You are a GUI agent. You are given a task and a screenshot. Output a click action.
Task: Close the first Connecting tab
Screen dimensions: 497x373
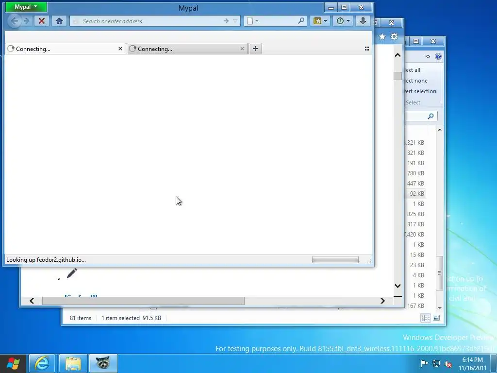(120, 49)
